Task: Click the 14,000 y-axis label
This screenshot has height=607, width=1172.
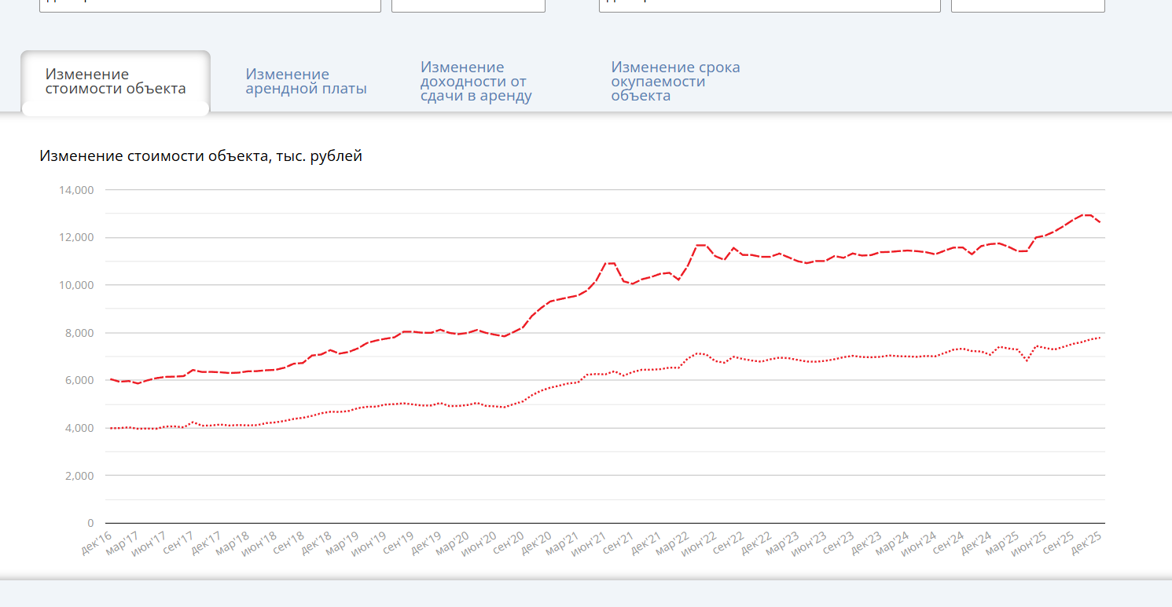Action: pos(76,190)
